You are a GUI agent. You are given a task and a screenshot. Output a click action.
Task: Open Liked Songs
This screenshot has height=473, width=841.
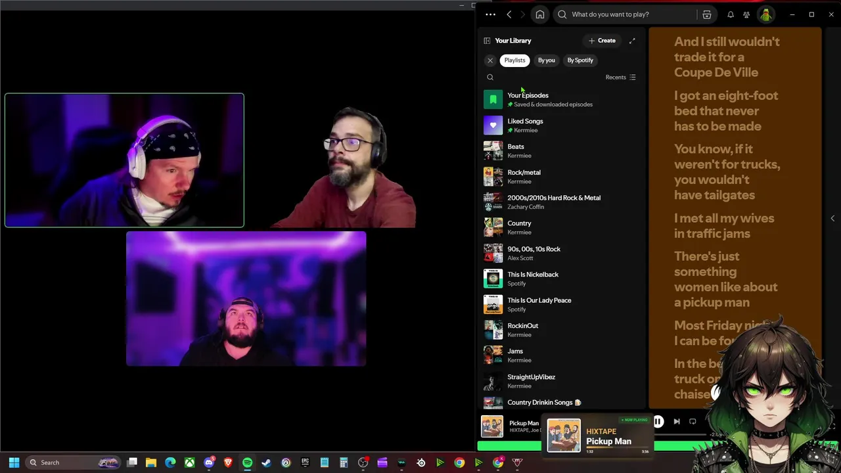tap(560, 125)
